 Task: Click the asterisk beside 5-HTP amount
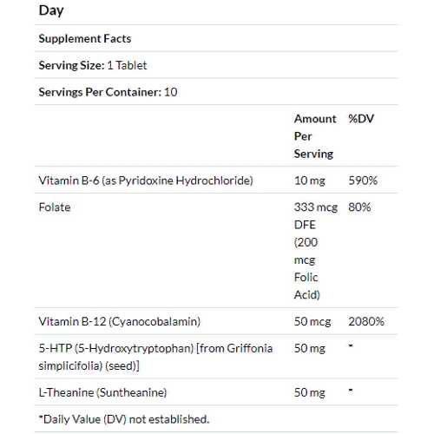point(351,345)
